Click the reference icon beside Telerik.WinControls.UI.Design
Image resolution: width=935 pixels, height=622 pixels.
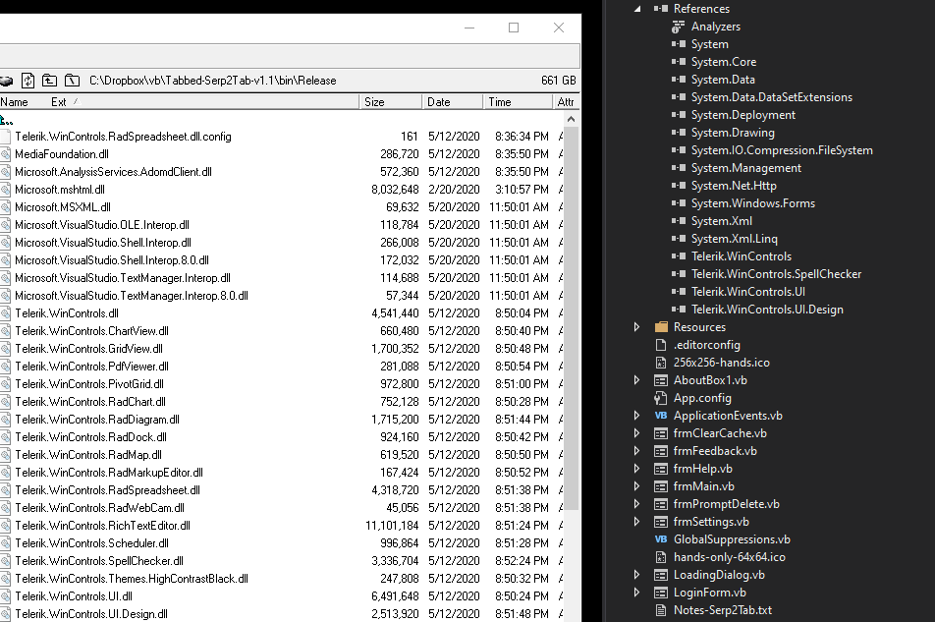[x=678, y=309]
